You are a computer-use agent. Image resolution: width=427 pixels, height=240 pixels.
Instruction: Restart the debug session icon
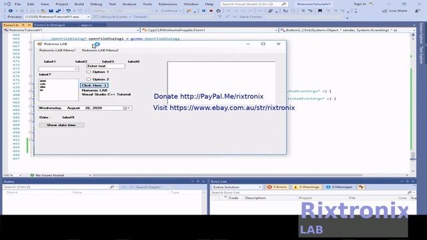(x=218, y=11)
